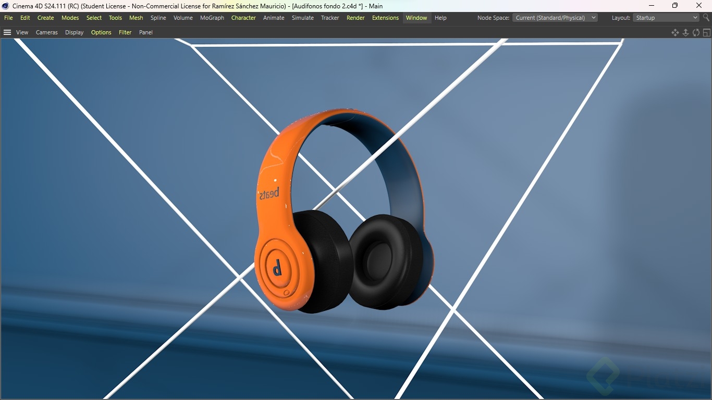Open the viewport View menu
The height and width of the screenshot is (400, 712).
tap(22, 32)
